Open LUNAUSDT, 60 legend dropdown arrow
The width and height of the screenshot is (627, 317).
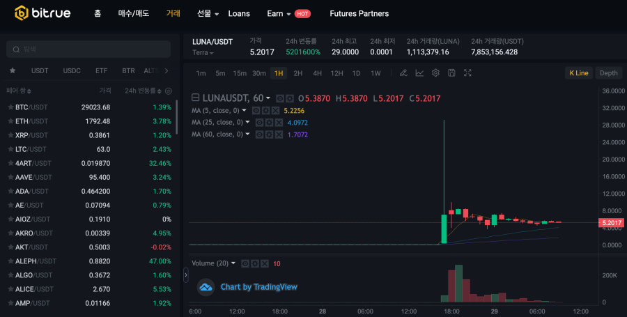click(x=268, y=98)
